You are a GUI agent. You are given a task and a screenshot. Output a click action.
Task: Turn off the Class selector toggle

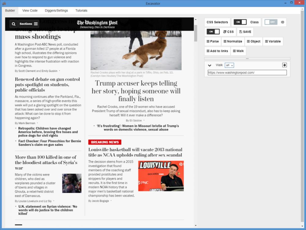(x=240, y=22)
